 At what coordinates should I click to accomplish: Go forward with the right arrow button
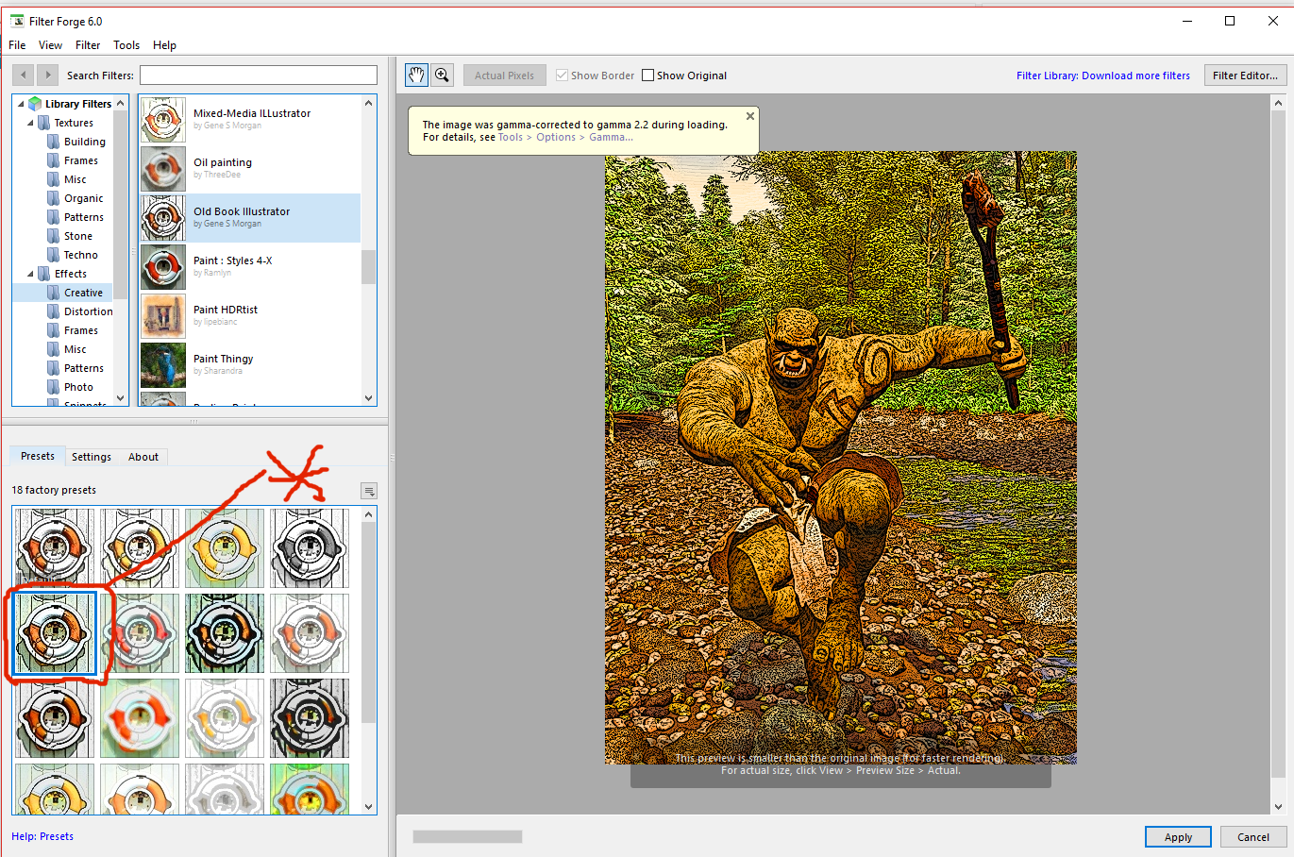(47, 76)
